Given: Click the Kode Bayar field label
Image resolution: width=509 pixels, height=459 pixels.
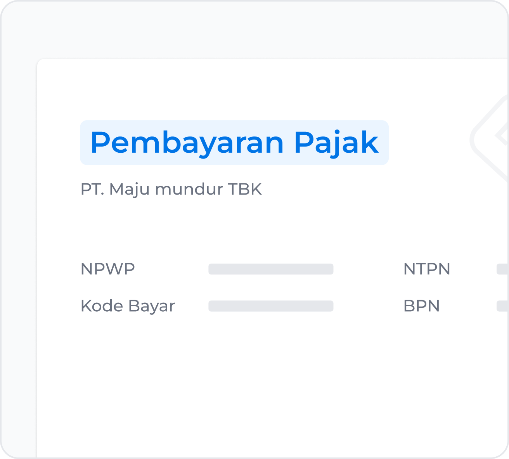Looking at the screenshot, I should [x=128, y=306].
